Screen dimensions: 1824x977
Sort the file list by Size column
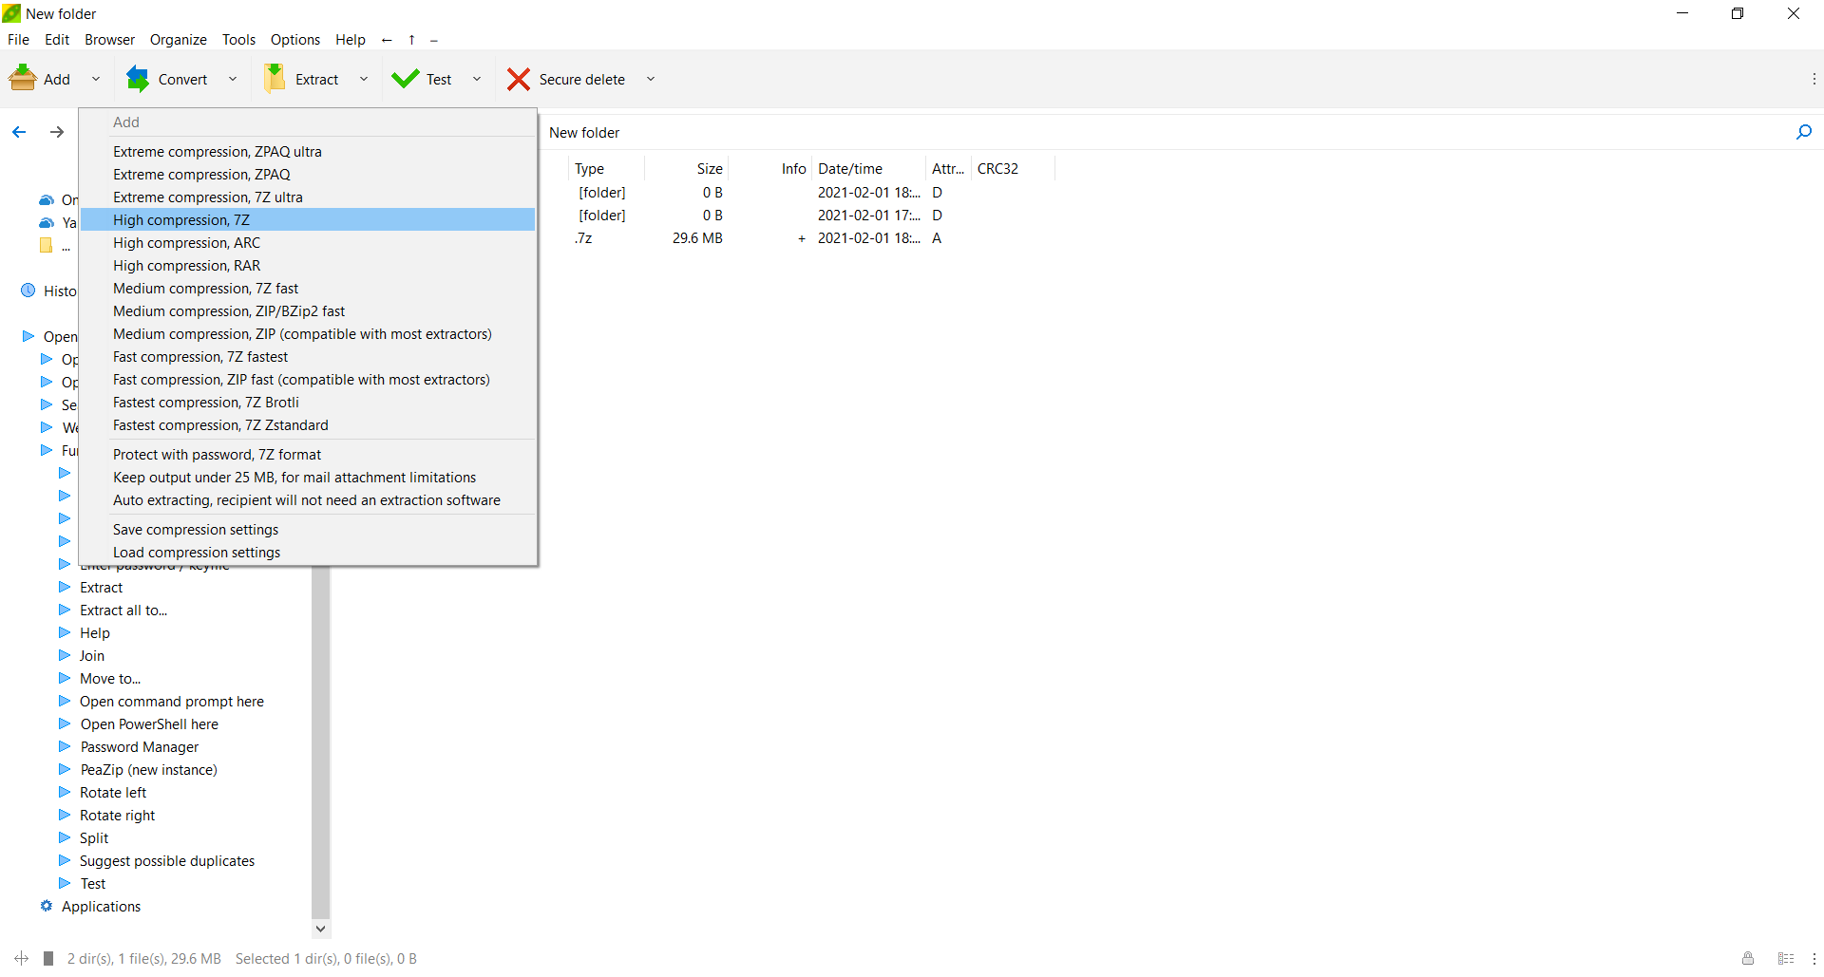(709, 169)
